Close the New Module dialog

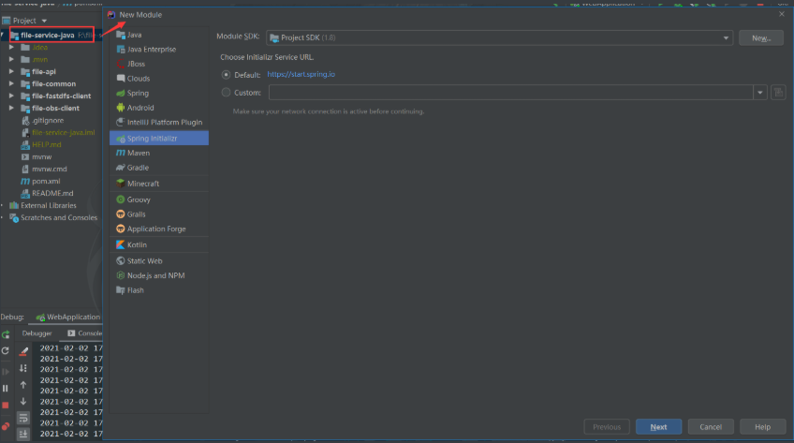click(x=782, y=14)
